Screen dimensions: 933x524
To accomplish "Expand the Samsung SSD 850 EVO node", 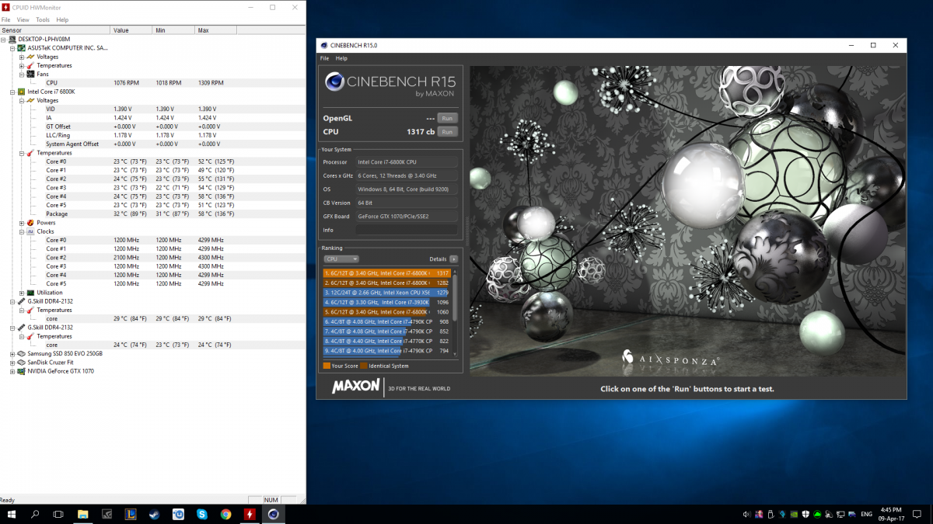I will click(12, 354).
